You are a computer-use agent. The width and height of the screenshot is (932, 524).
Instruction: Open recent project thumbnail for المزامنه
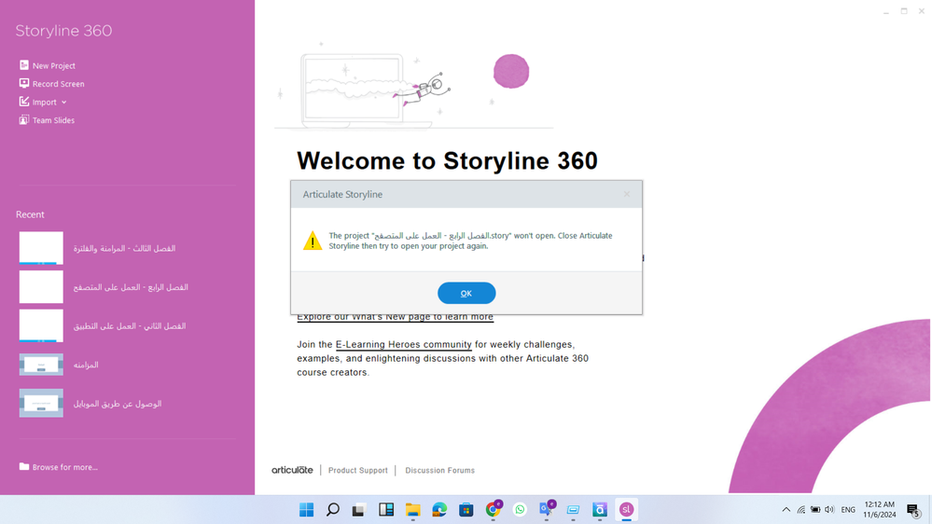pos(41,365)
